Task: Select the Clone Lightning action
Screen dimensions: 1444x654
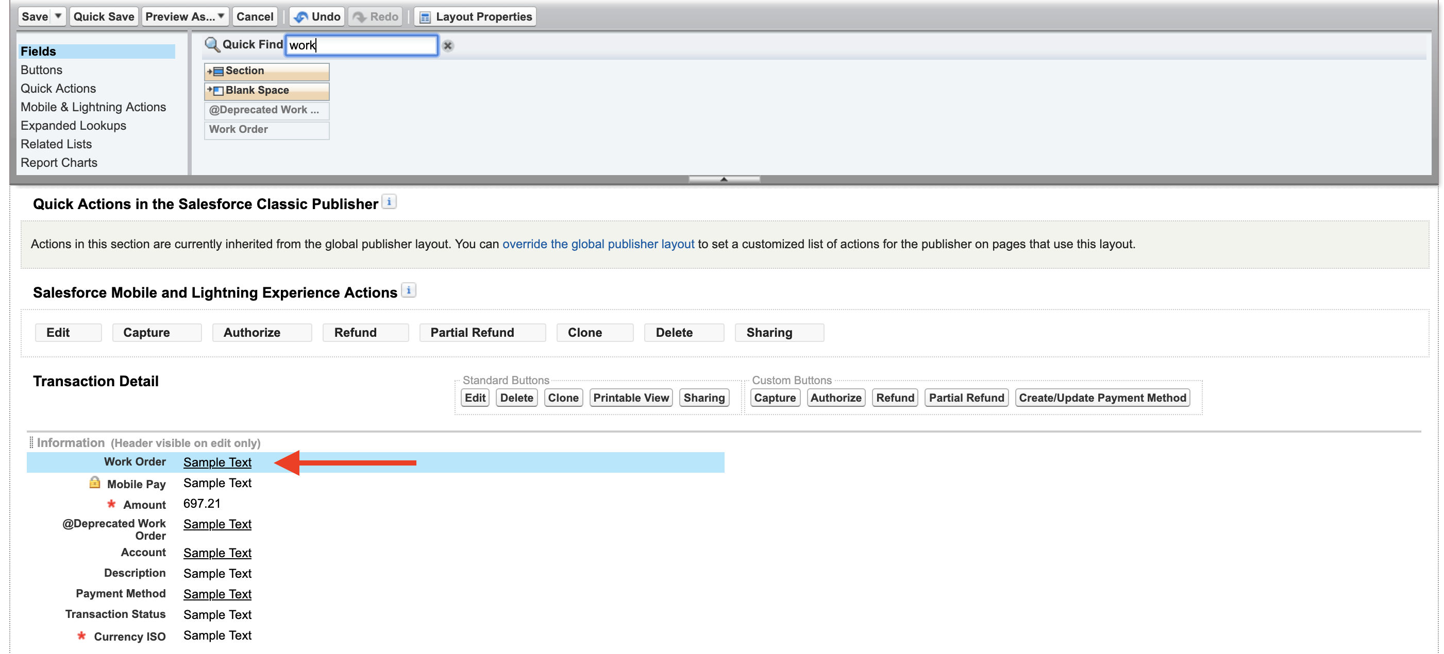Action: (x=595, y=333)
